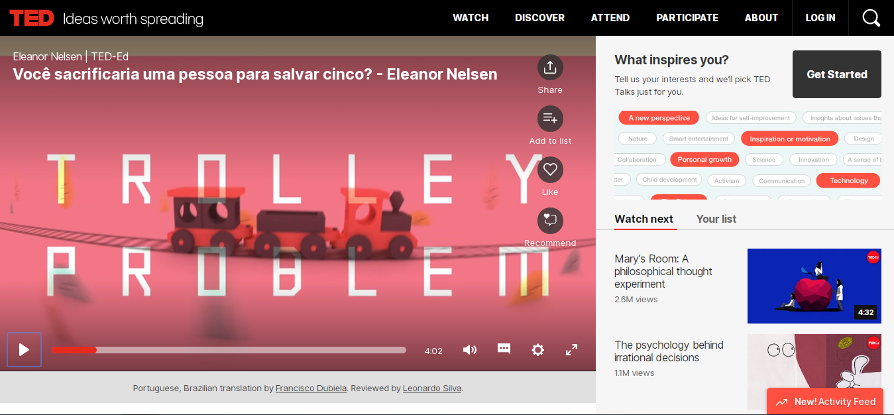Screen dimensions: 894x415
Task: Open video settings gear
Action: (x=538, y=350)
